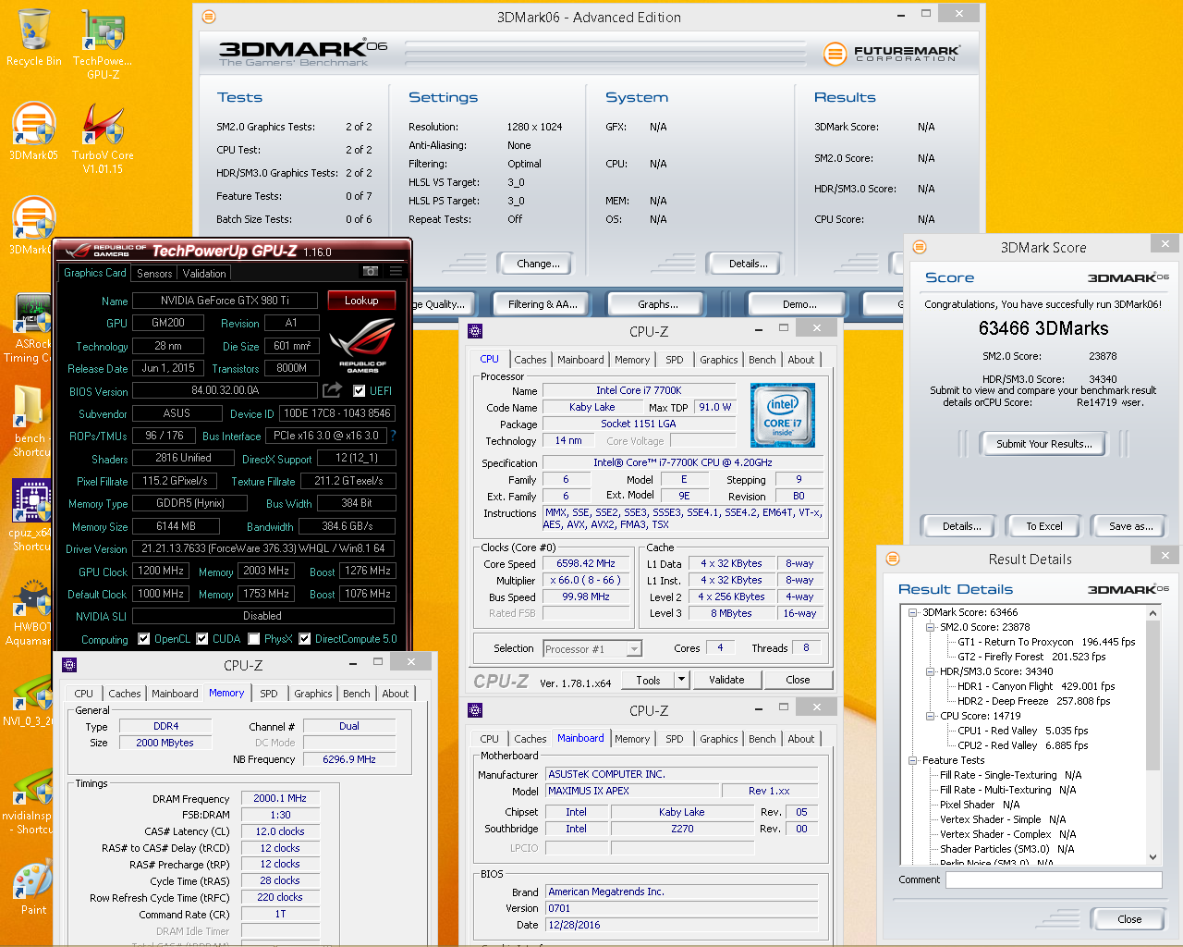Click the Result Details scrollbar up arrow
The image size is (1183, 947).
(x=1153, y=613)
